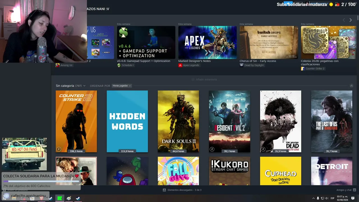Click the Counter-Strike 2 badge number 2
The image size is (359, 202).
[x=59, y=149]
